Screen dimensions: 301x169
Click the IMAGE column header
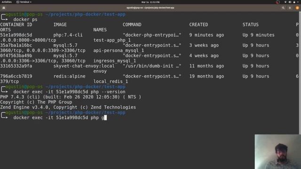tap(60, 24)
